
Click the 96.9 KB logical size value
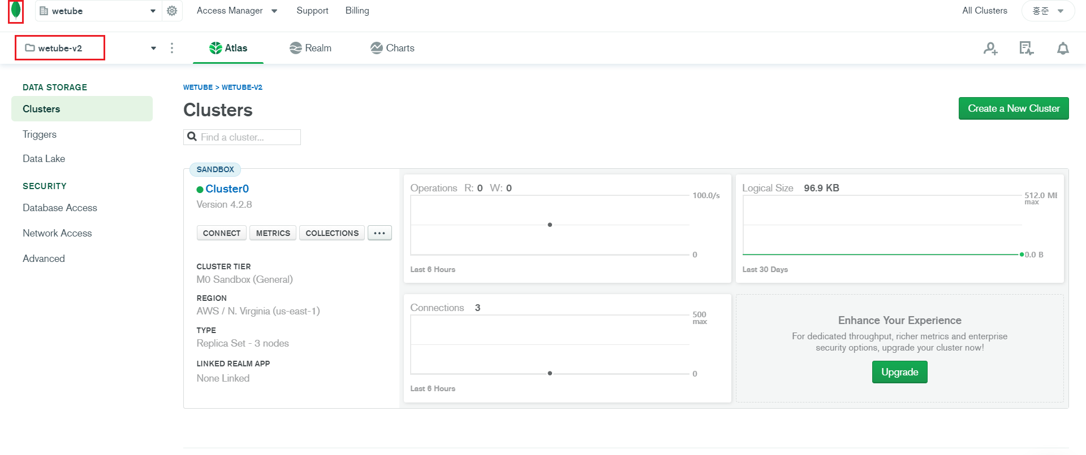(821, 188)
